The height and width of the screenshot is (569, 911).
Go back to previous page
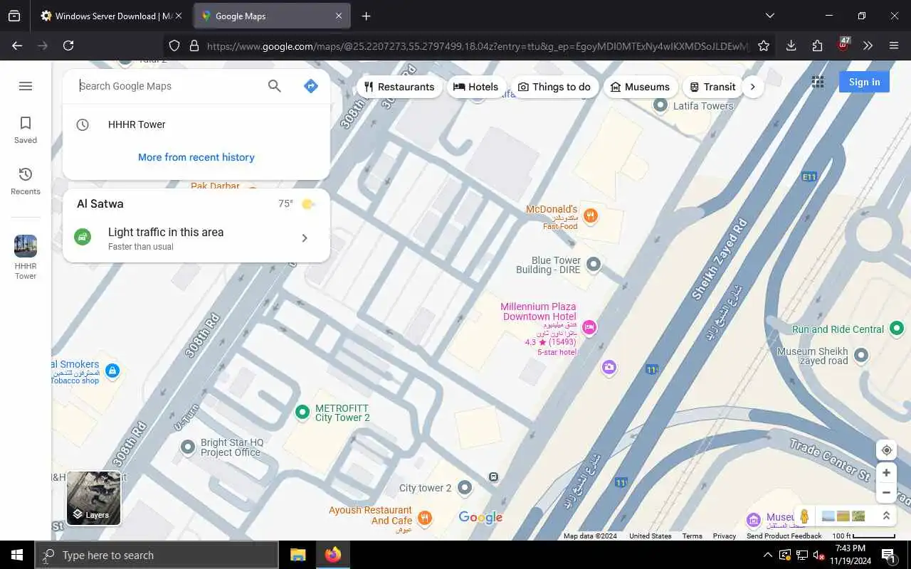[17, 46]
